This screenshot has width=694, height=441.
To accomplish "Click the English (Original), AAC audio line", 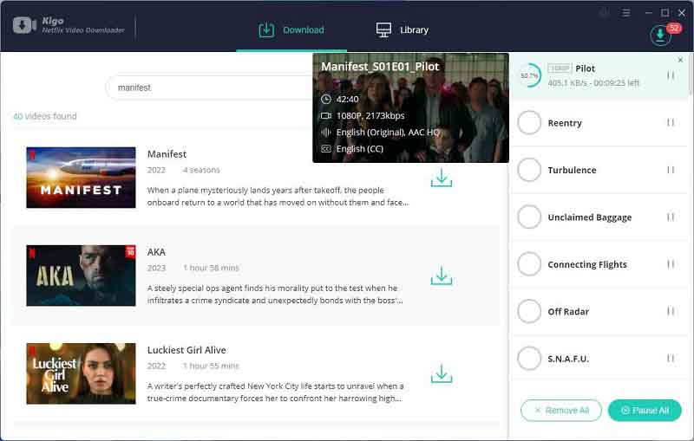I will tap(388, 132).
